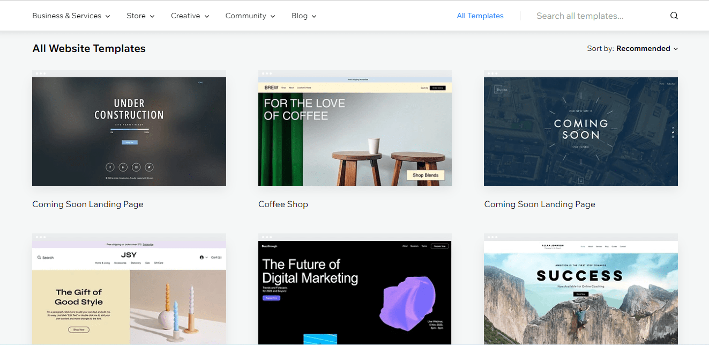Open the Business & Services menu
The image size is (709, 345).
click(x=71, y=16)
